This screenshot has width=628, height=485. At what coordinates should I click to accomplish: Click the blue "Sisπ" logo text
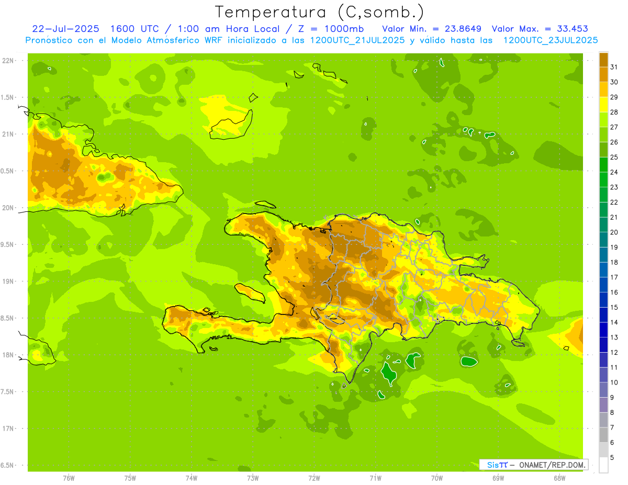pos(497,465)
